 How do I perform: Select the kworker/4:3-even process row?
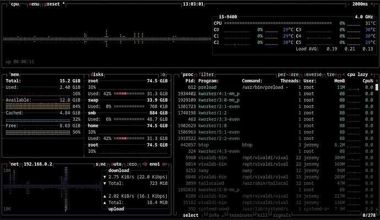pyautogui.click(x=275, y=151)
